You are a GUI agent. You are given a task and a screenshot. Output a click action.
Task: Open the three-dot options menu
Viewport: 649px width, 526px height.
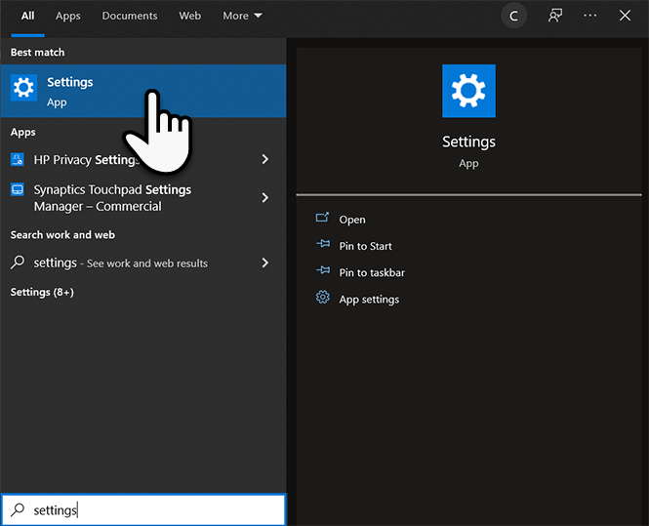pyautogui.click(x=589, y=16)
